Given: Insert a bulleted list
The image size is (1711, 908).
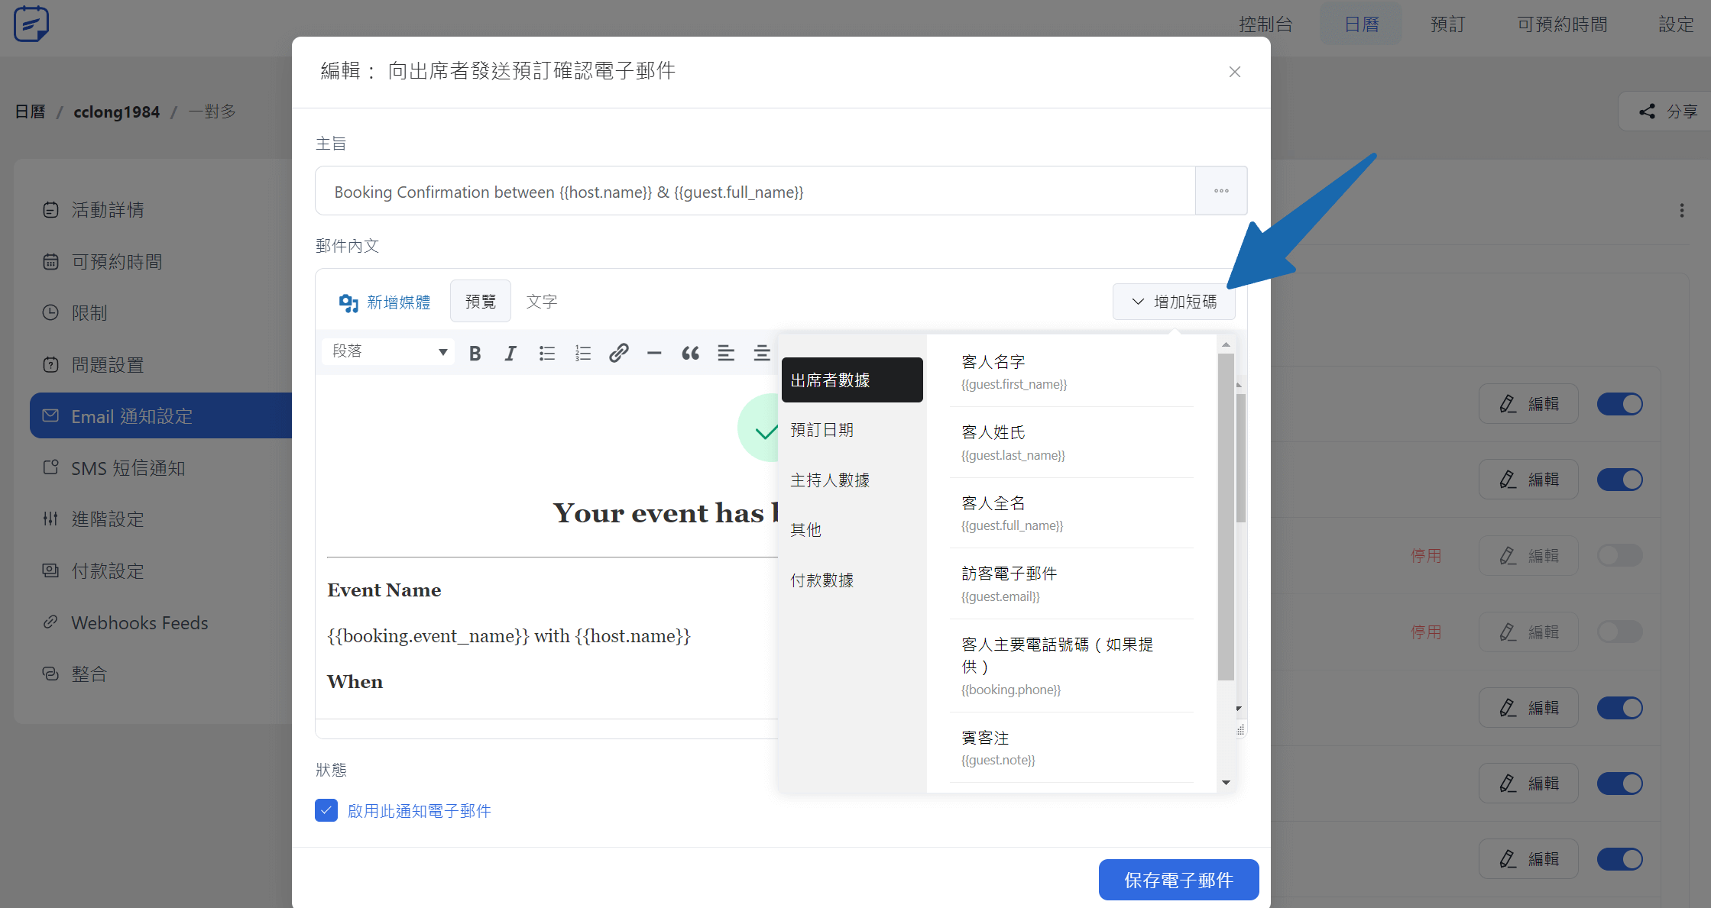Looking at the screenshot, I should [546, 353].
